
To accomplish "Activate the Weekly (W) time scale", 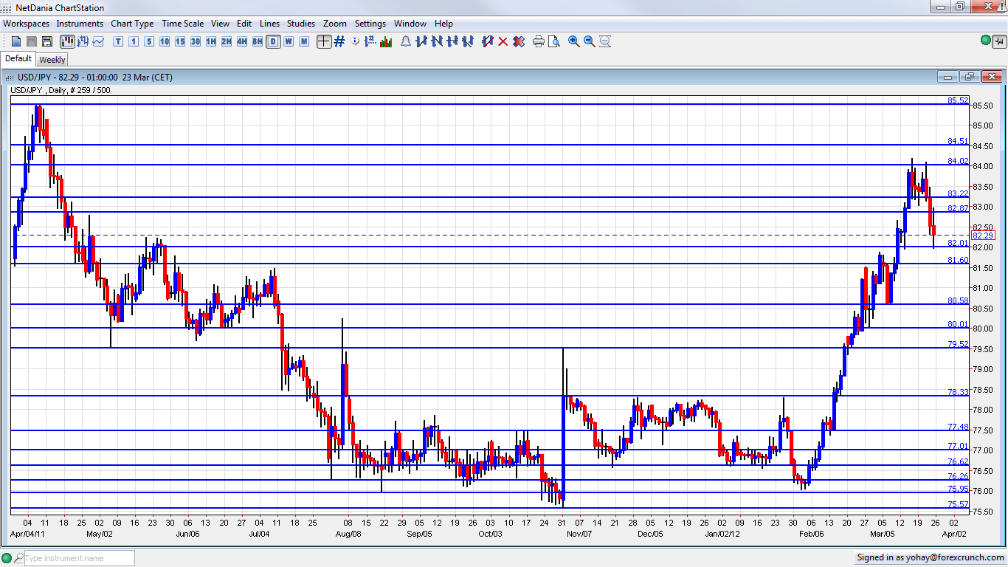I will point(288,42).
